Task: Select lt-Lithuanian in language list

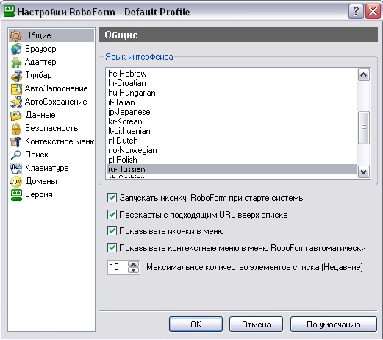Action: coord(232,131)
